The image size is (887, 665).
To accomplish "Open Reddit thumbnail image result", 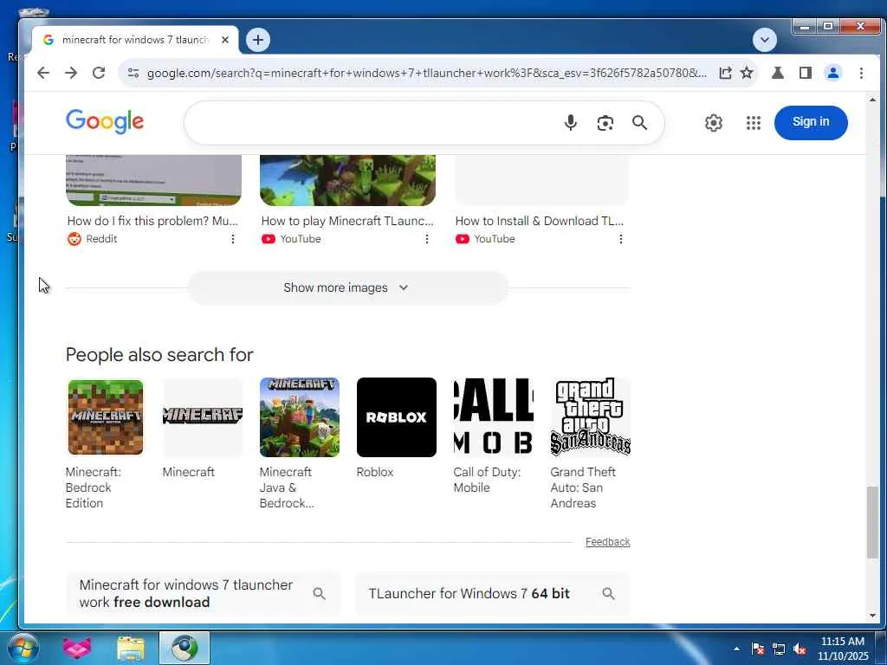I will (x=153, y=180).
